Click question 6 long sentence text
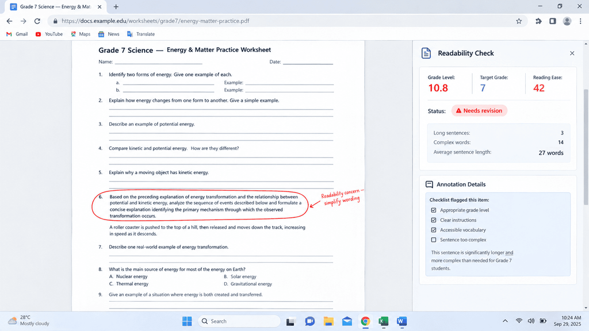The image size is (589, 331). (205, 206)
